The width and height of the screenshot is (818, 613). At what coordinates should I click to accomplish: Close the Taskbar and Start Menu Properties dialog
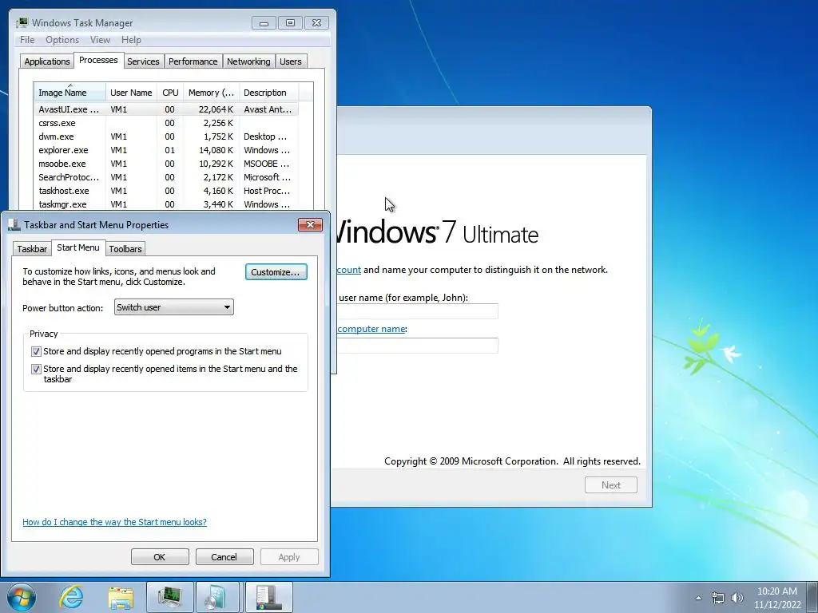click(x=311, y=224)
